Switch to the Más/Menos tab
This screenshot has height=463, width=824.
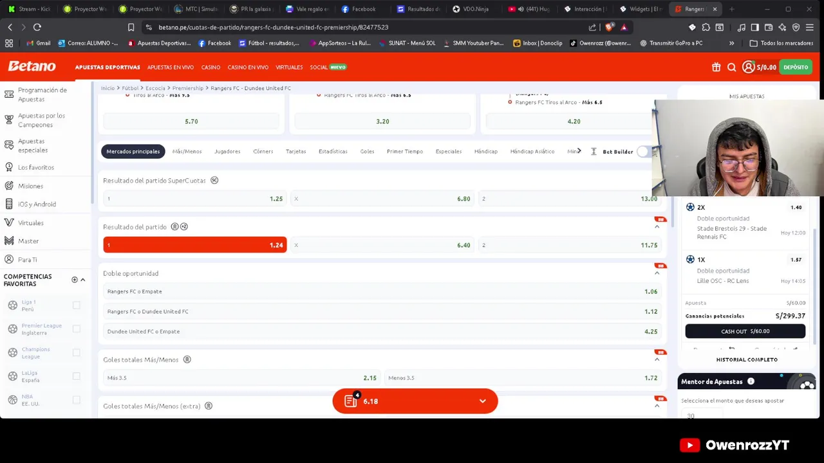coord(187,151)
